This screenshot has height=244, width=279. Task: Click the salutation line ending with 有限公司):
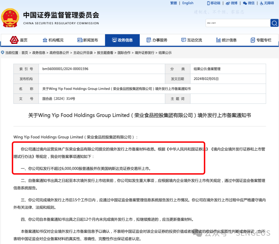(75, 137)
